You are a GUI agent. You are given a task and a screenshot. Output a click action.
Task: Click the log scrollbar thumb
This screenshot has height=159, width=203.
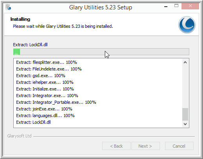tap(185, 114)
